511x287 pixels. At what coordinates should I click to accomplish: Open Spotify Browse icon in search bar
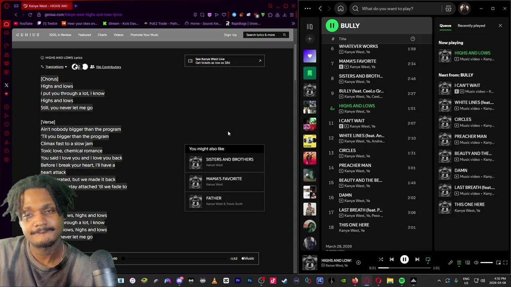[x=448, y=8]
